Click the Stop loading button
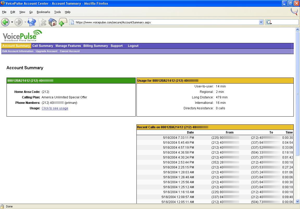The height and width of the screenshot is (209, 300). (x=43, y=22)
